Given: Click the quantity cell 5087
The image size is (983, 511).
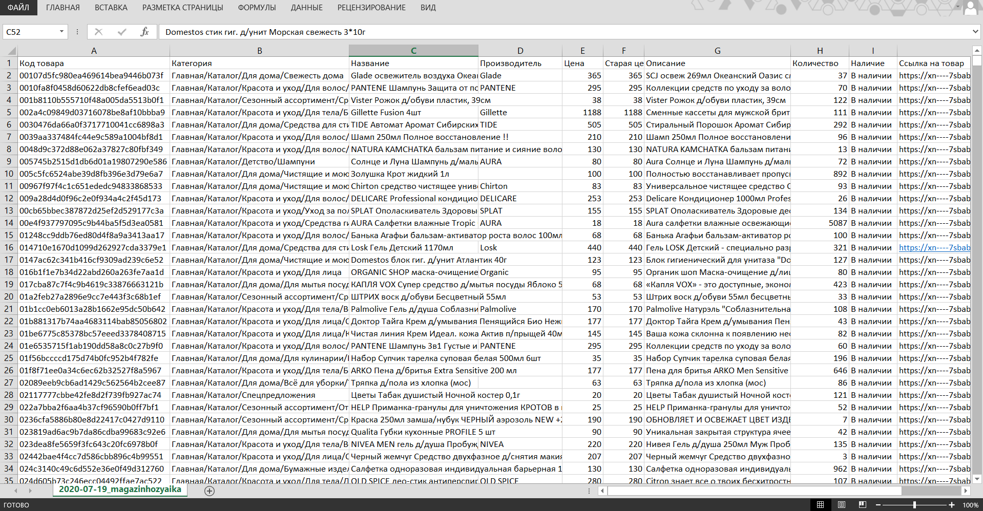Looking at the screenshot, I should click(x=820, y=223).
